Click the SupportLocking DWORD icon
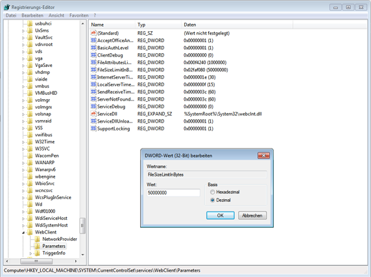 (x=93, y=128)
